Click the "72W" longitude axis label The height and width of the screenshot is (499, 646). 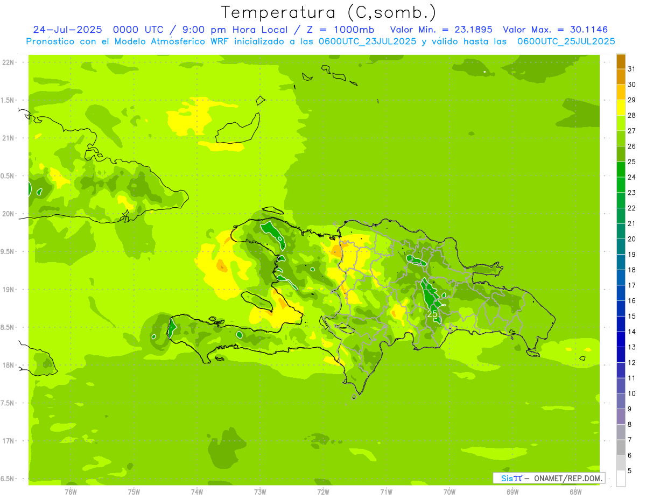pos(323,491)
